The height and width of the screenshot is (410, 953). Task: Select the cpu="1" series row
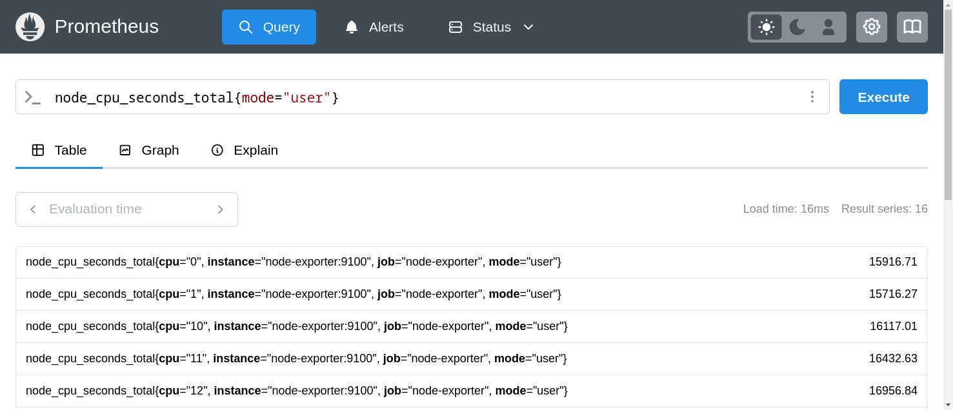point(472,295)
